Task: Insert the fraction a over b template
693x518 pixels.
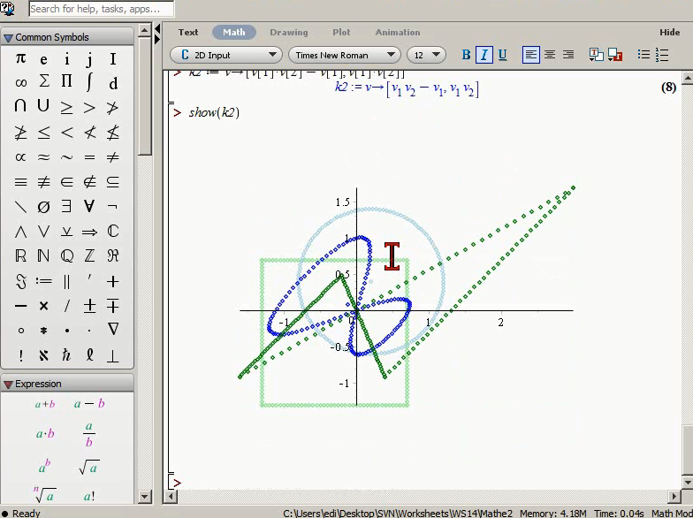Action: point(88,433)
